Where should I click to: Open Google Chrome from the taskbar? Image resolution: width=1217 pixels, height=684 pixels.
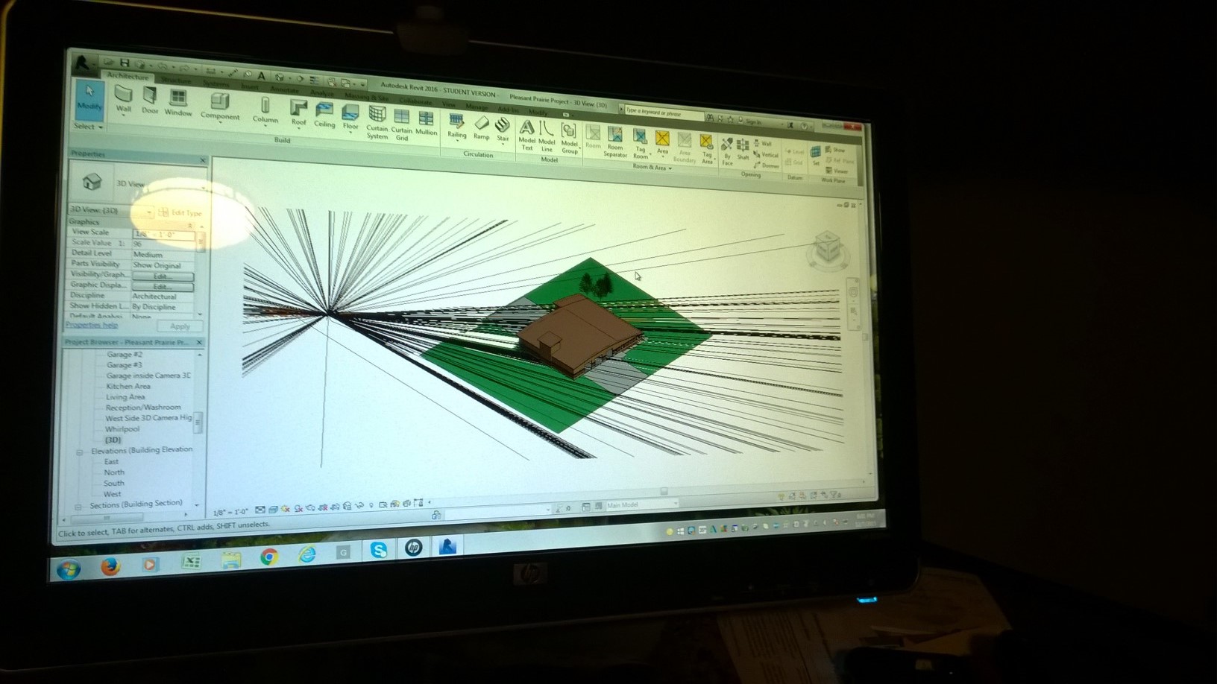(268, 556)
